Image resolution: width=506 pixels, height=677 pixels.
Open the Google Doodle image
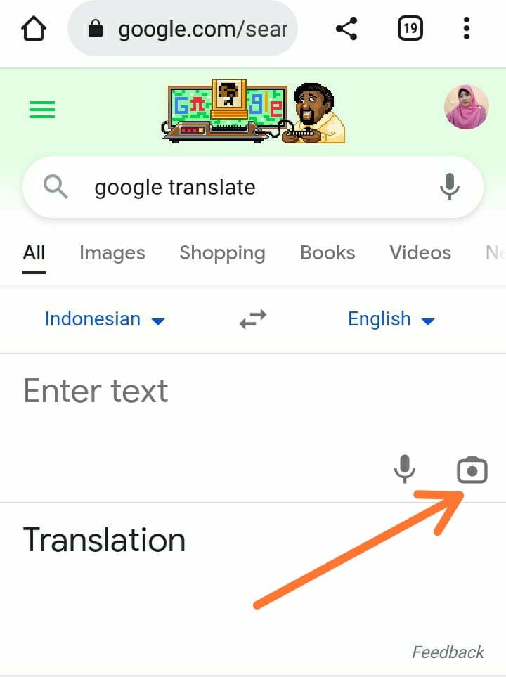(x=254, y=111)
